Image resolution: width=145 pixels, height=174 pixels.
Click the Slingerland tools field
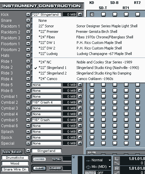(46, 151)
